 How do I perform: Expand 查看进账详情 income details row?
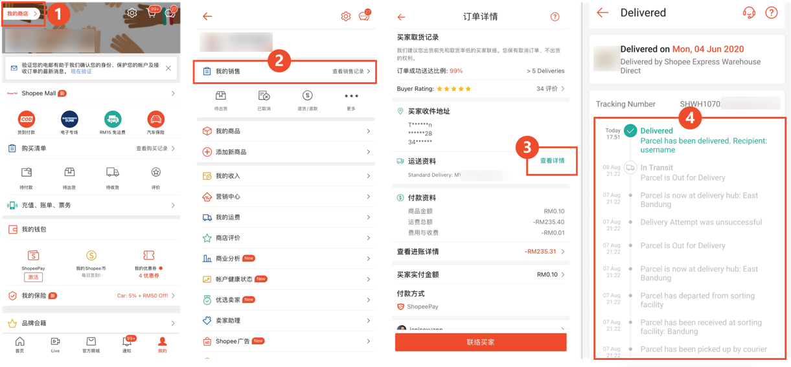pos(481,252)
